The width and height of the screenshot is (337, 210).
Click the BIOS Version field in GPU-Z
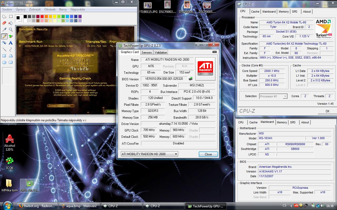164,79
